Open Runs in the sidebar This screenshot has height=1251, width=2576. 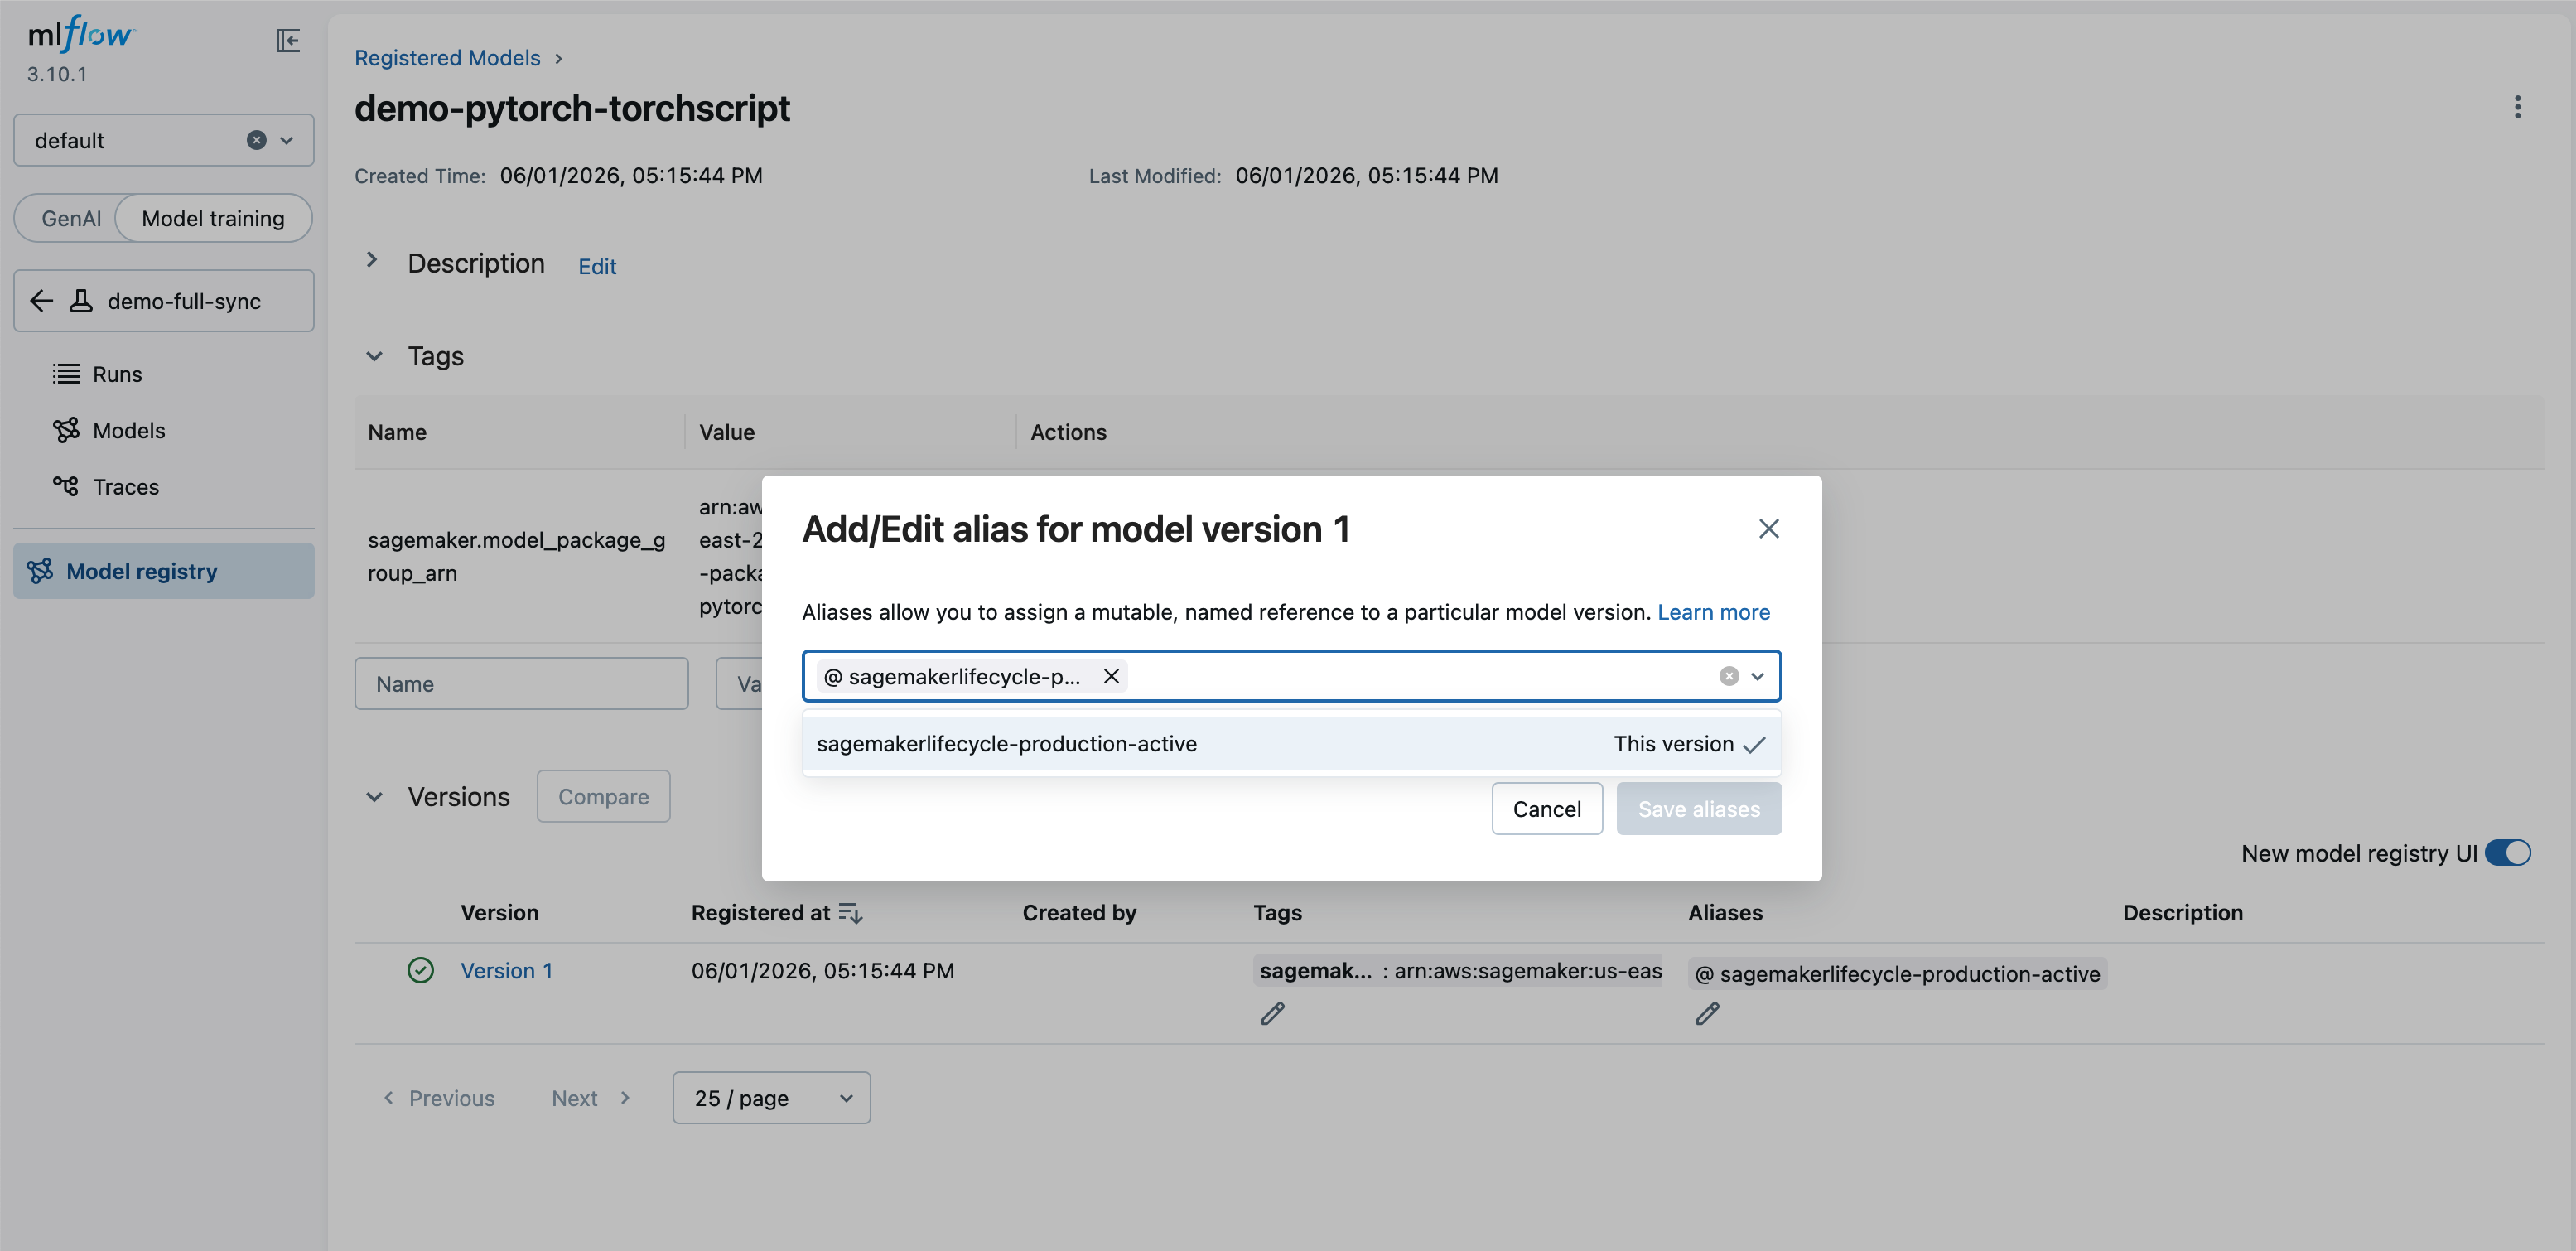[x=117, y=374]
